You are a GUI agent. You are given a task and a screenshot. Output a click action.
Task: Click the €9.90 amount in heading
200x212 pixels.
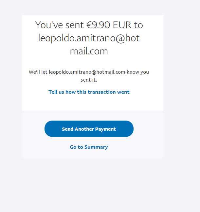tap(98, 25)
